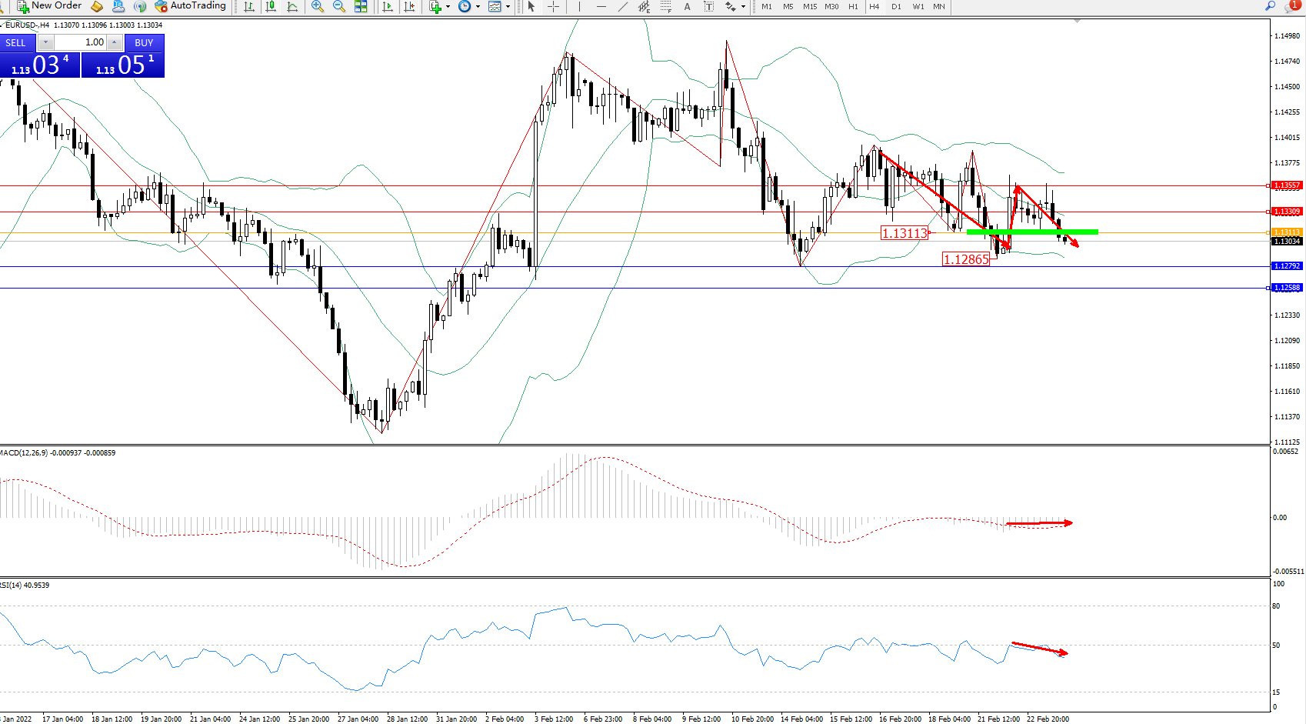Open the chart templates dropdown

(508, 7)
